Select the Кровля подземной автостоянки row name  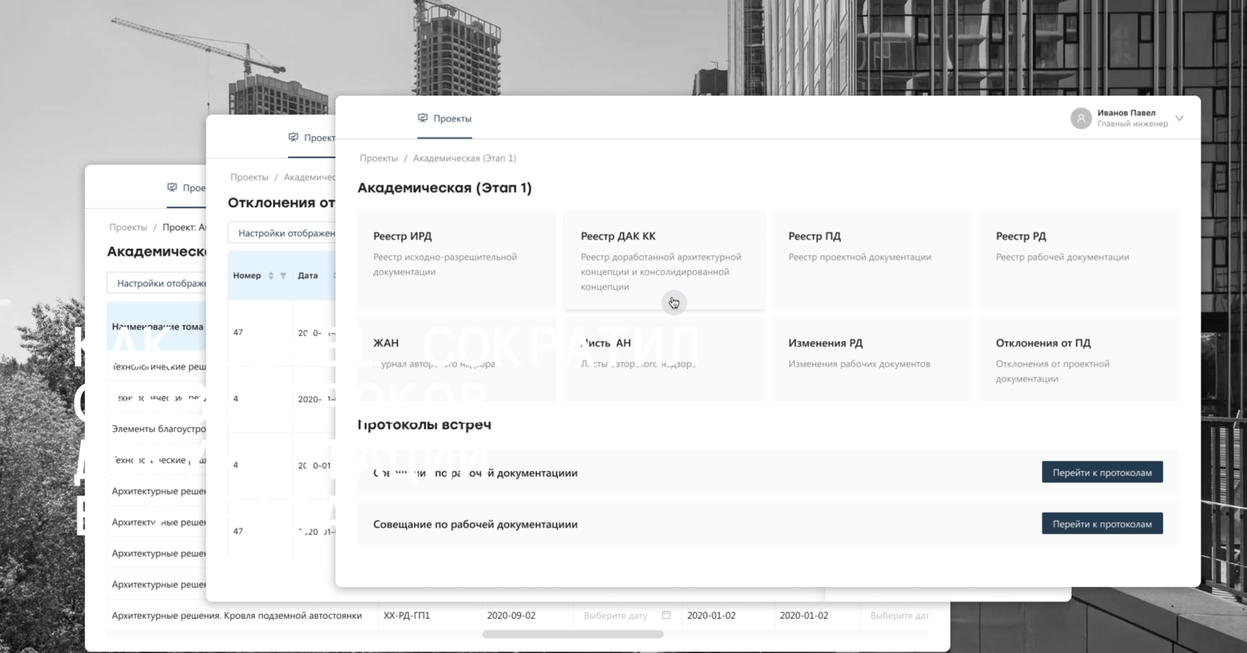pos(237,615)
